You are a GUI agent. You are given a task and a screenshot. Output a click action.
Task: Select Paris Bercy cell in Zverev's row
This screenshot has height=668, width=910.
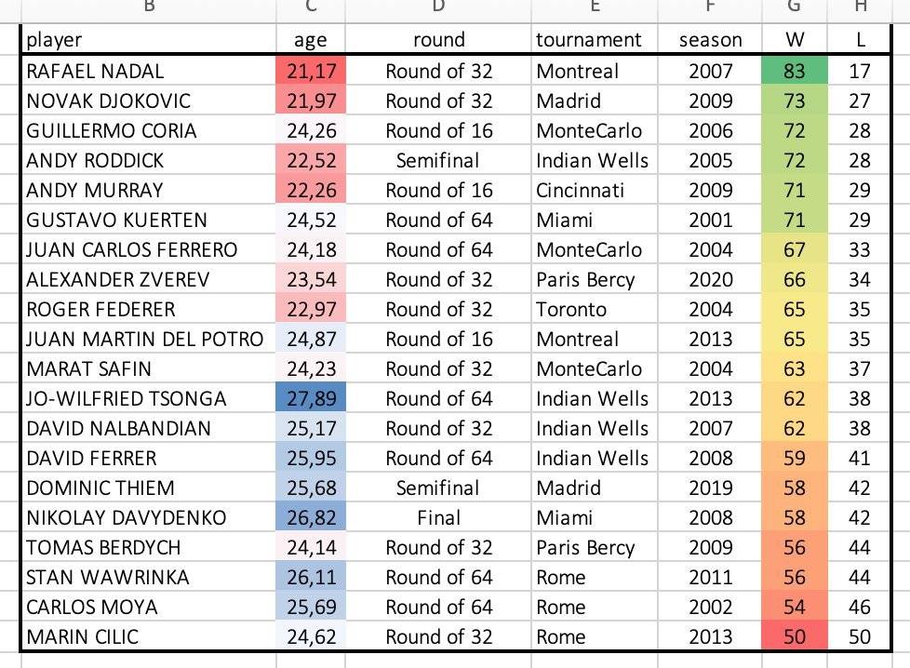[x=595, y=279]
